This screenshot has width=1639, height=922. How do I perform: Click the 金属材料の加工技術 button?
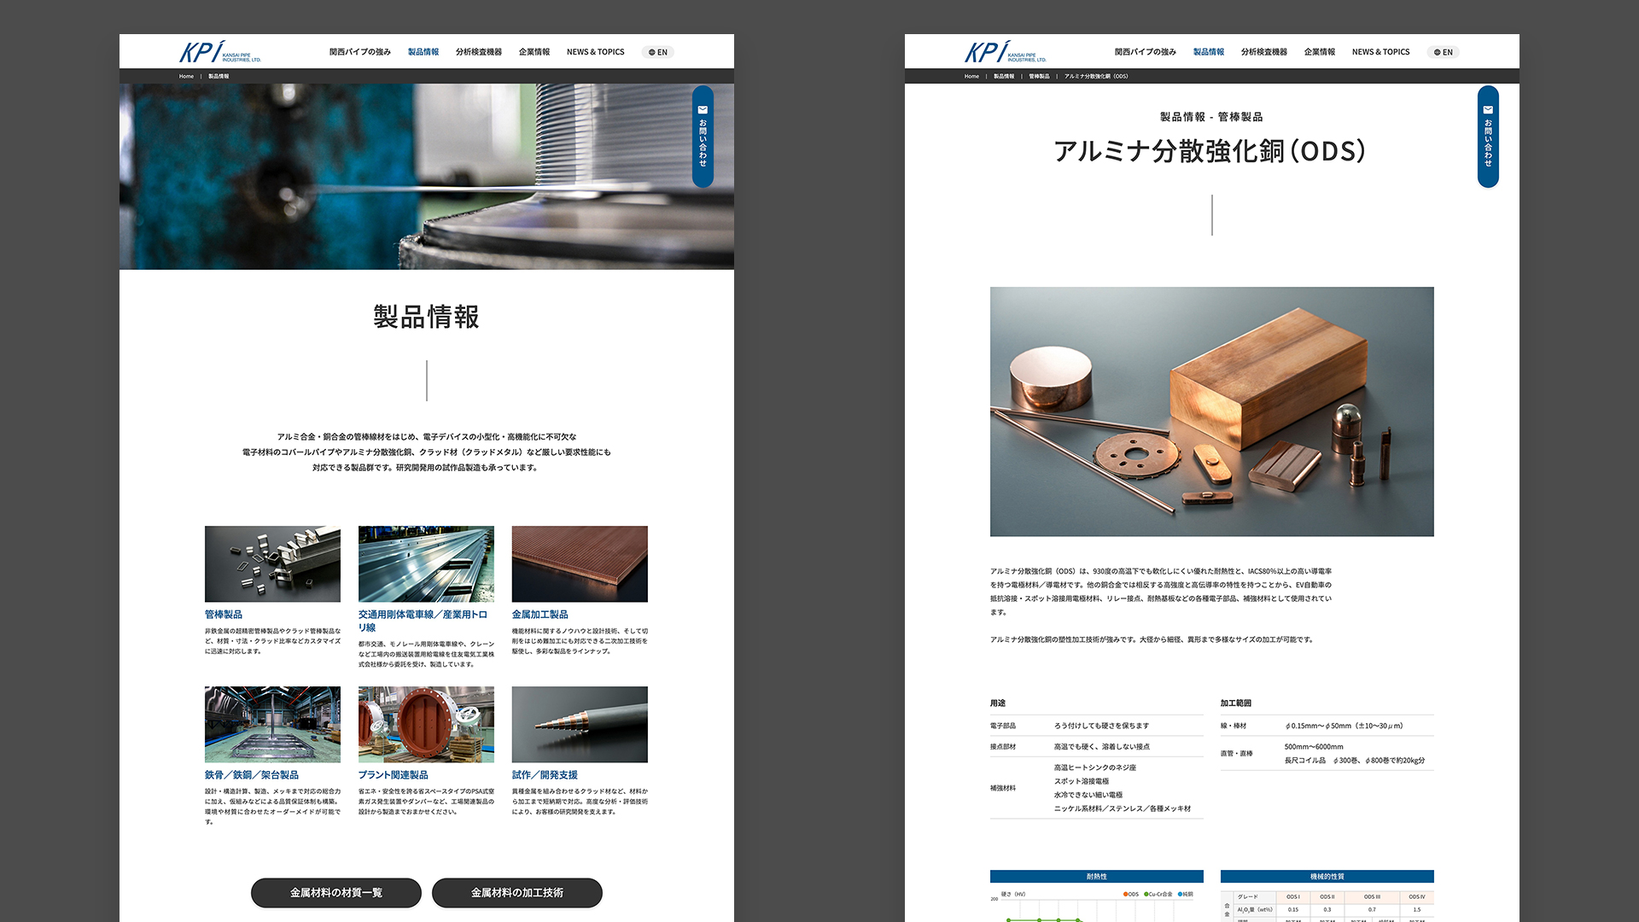(x=516, y=892)
